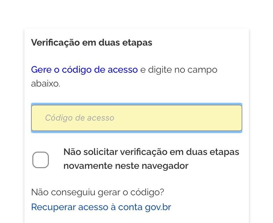The image size is (273, 223).
Task: Tick the empty rounded checkbox square
Action: click(41, 160)
